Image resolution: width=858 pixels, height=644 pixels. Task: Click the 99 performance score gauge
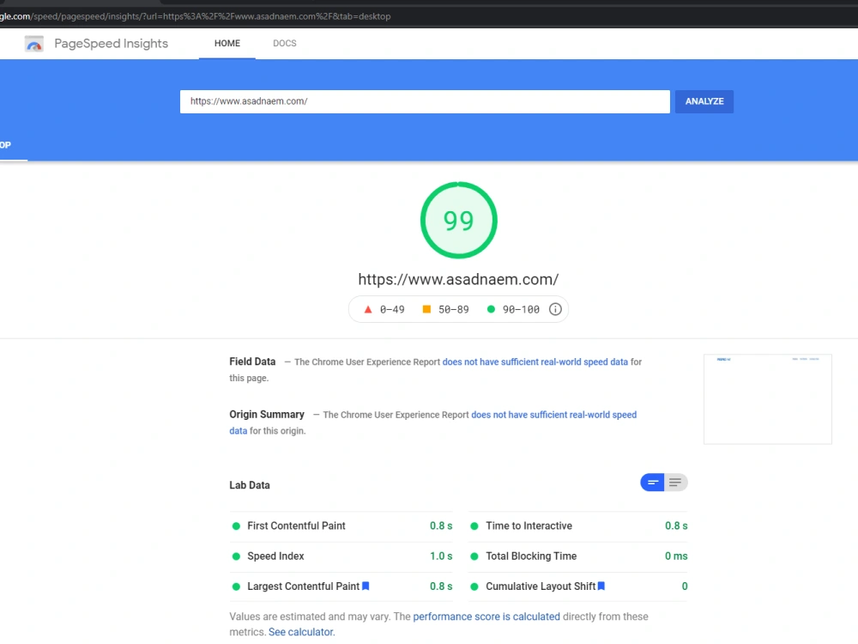click(x=458, y=220)
